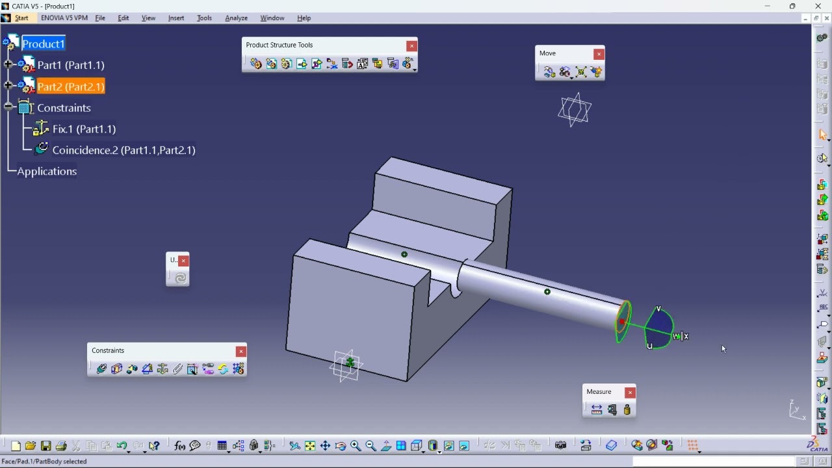
Task: Click Fit All In icon
Action: pos(310,446)
